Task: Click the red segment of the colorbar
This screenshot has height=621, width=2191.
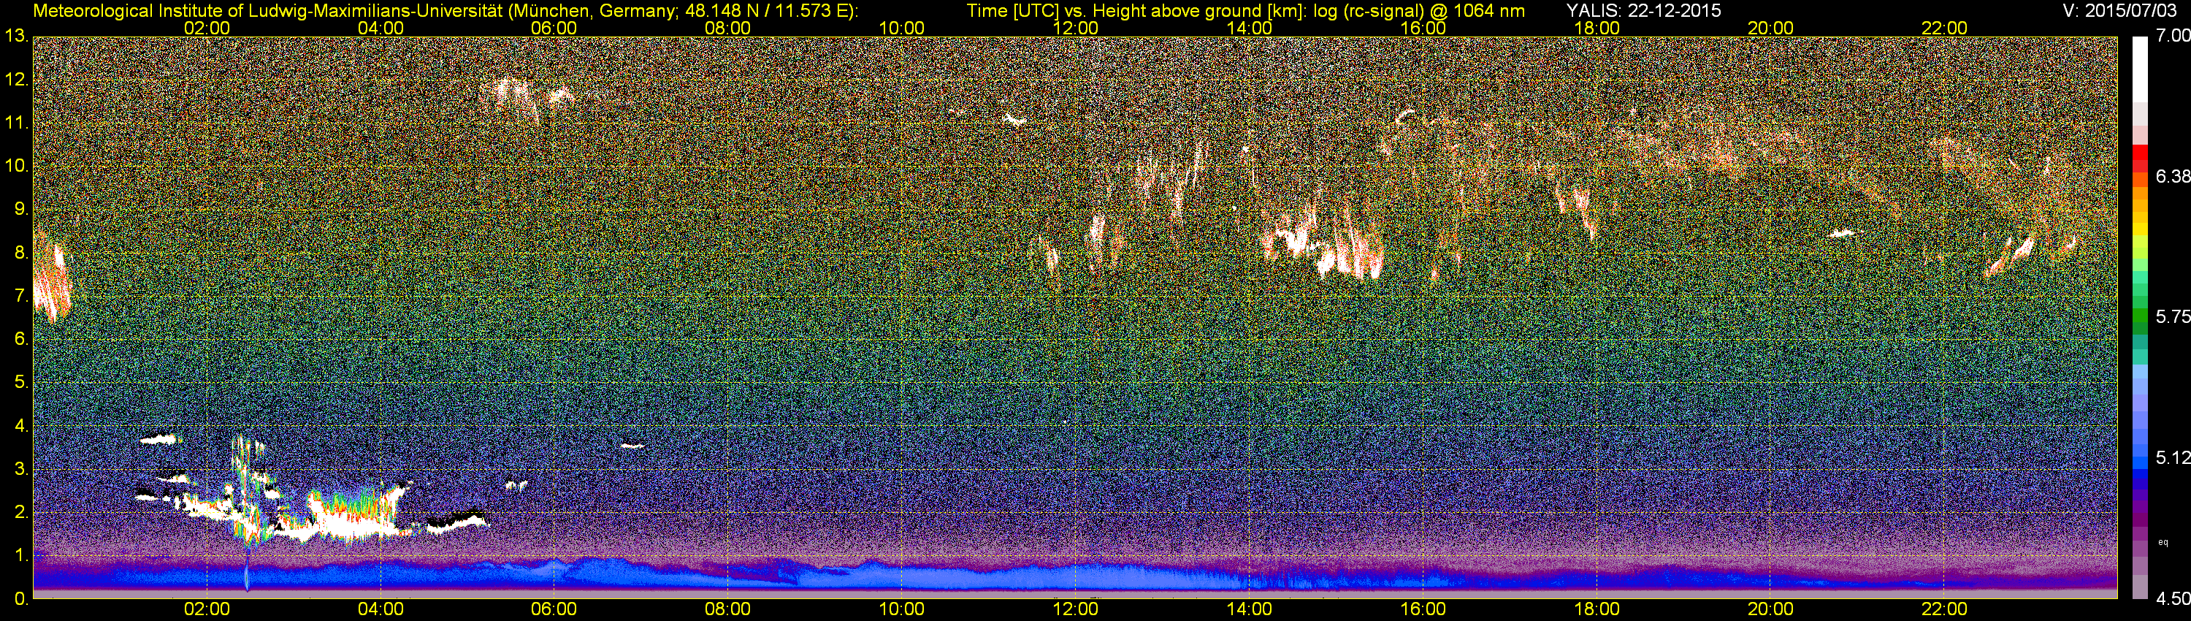Action: [2140, 153]
